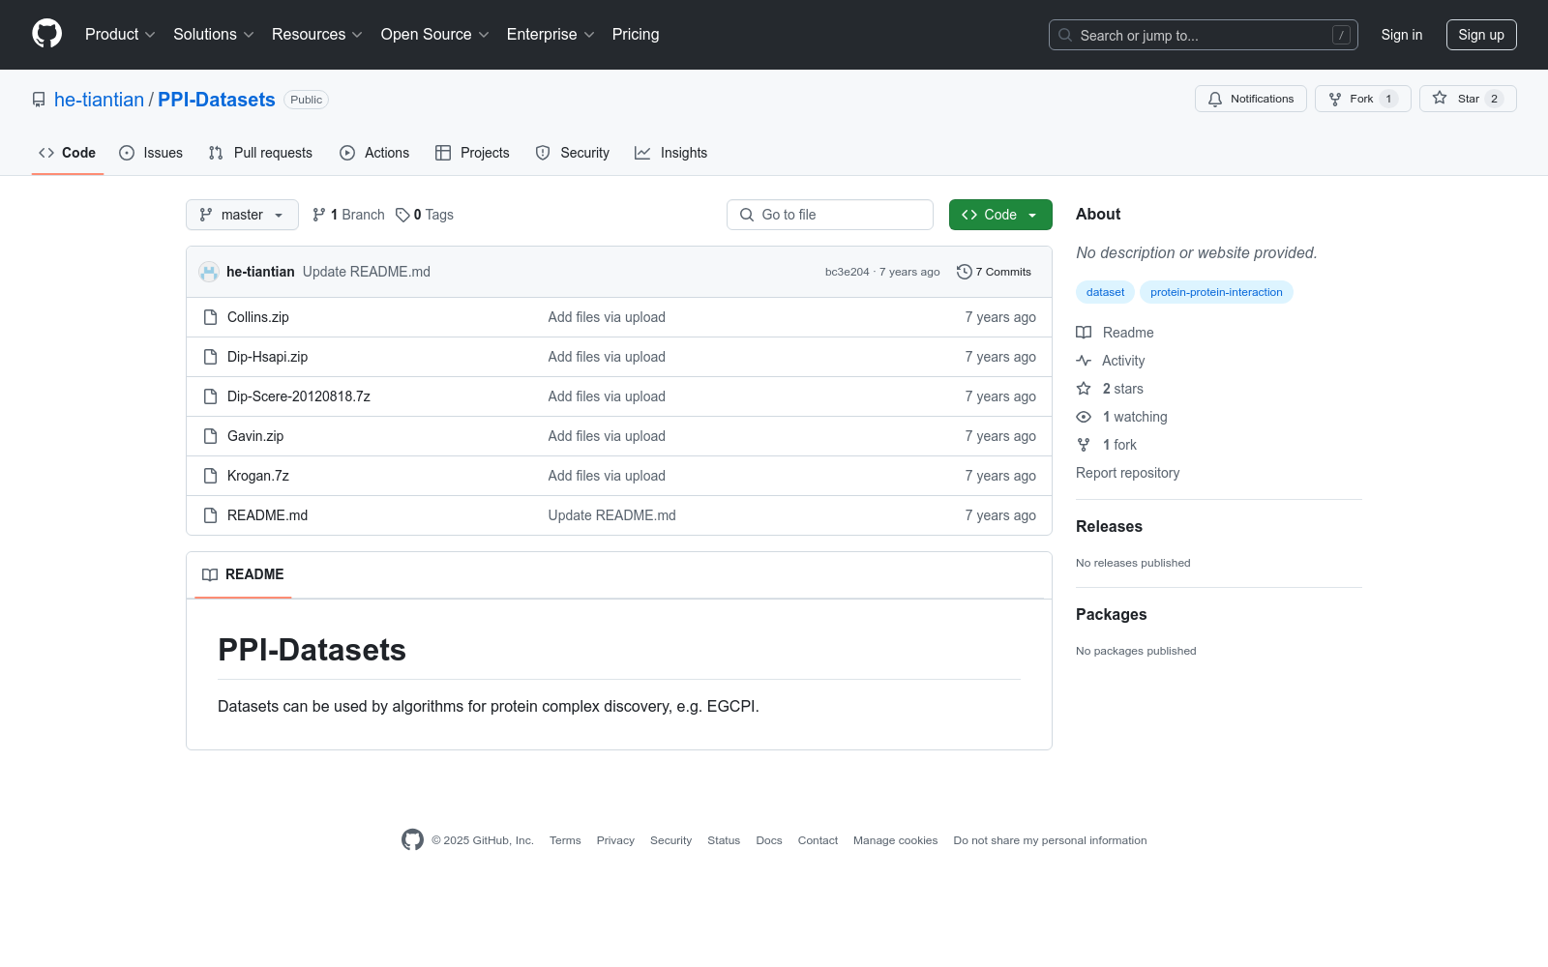Click the Go to file search field

pyautogui.click(x=830, y=215)
